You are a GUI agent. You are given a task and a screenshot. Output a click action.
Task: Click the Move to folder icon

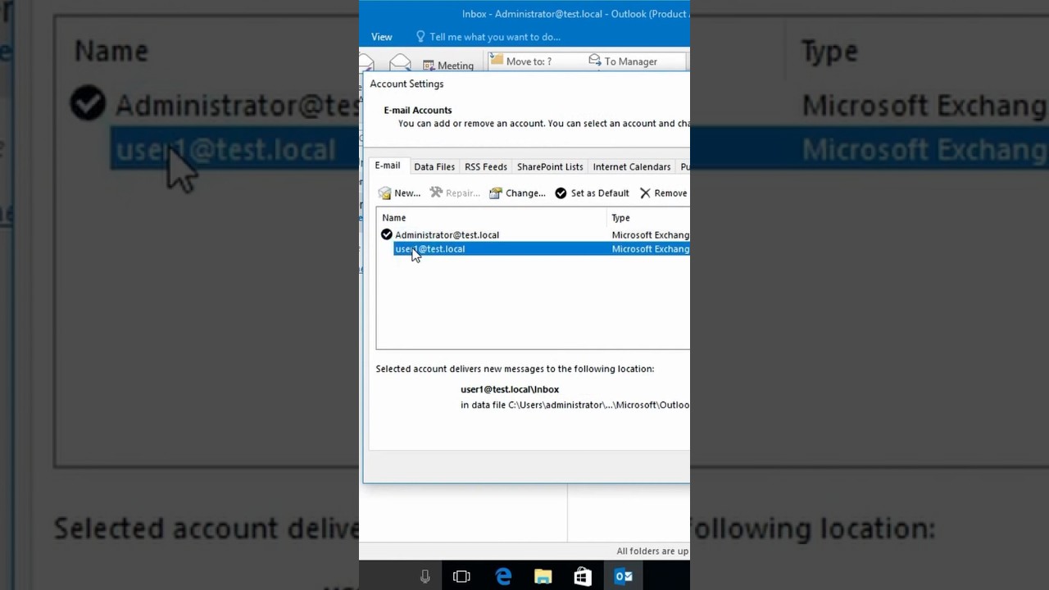tap(497, 61)
